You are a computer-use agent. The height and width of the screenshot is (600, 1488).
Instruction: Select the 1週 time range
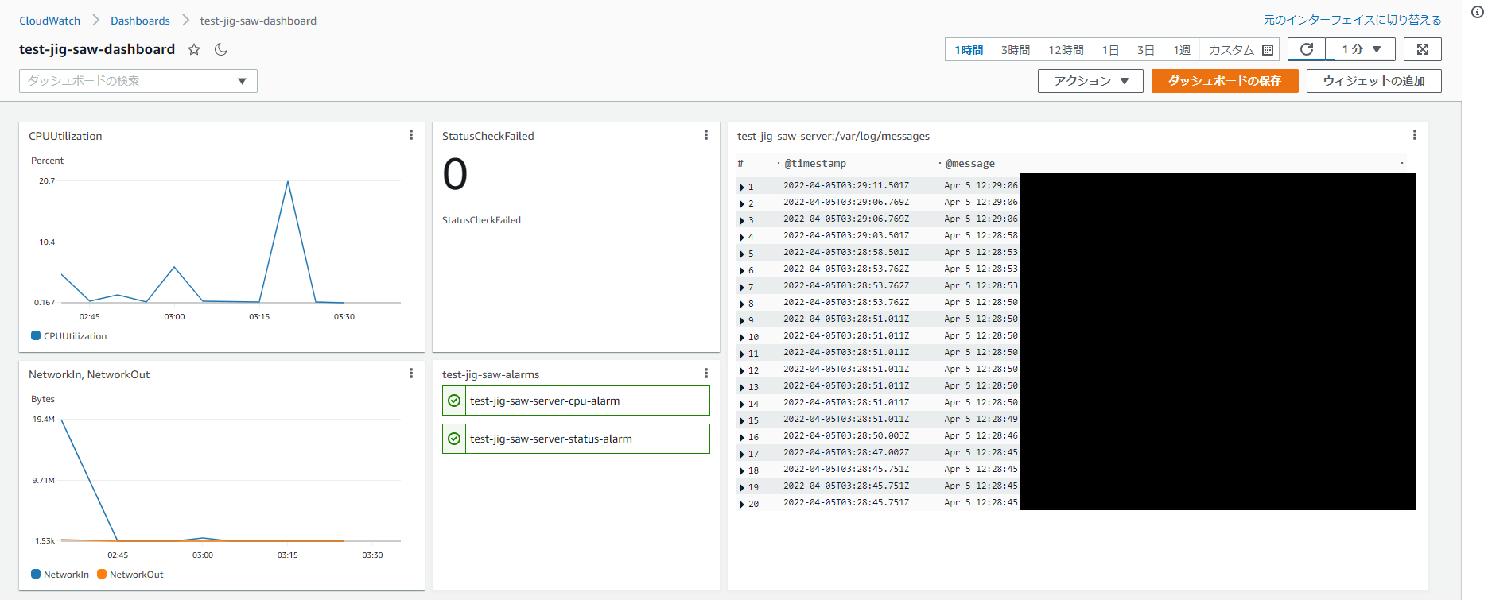coord(1182,50)
